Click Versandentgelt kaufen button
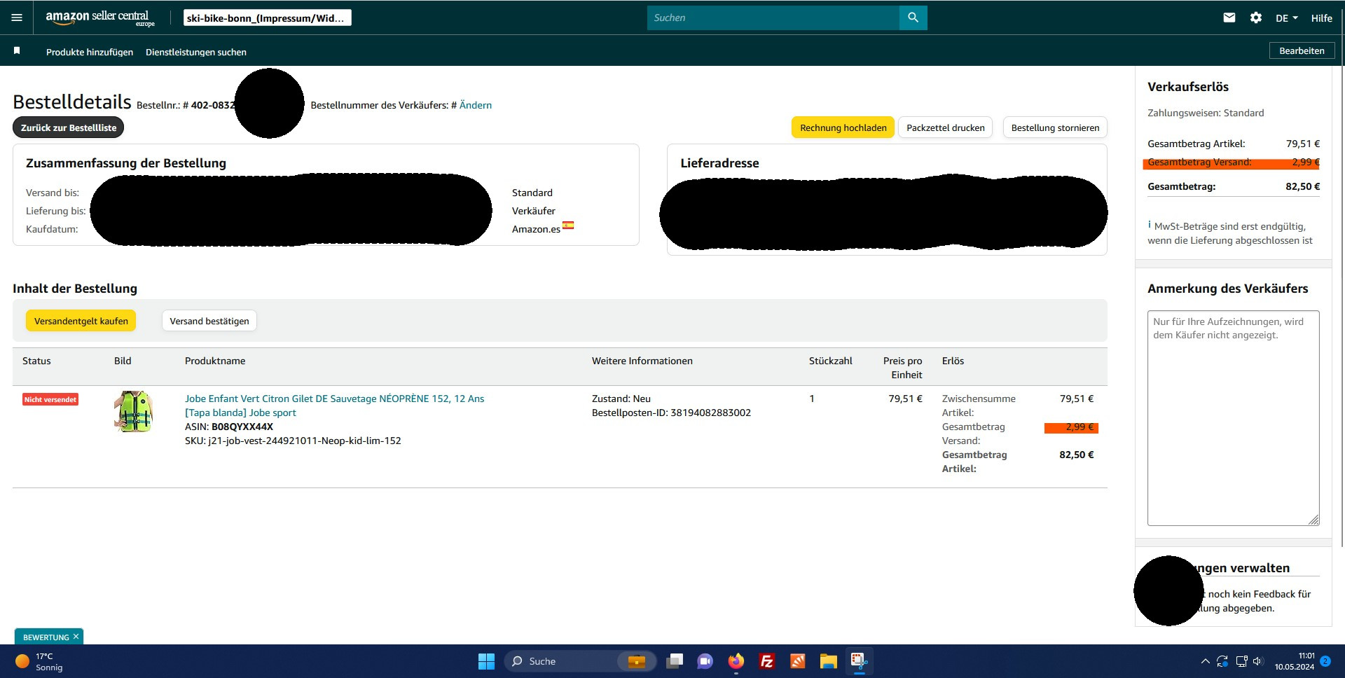 point(81,321)
